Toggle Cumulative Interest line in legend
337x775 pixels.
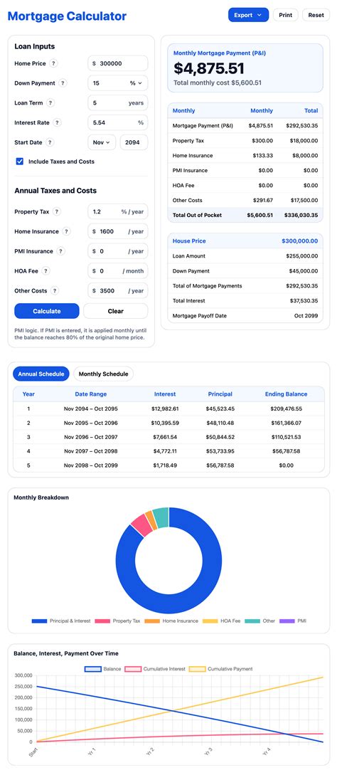tap(132, 669)
